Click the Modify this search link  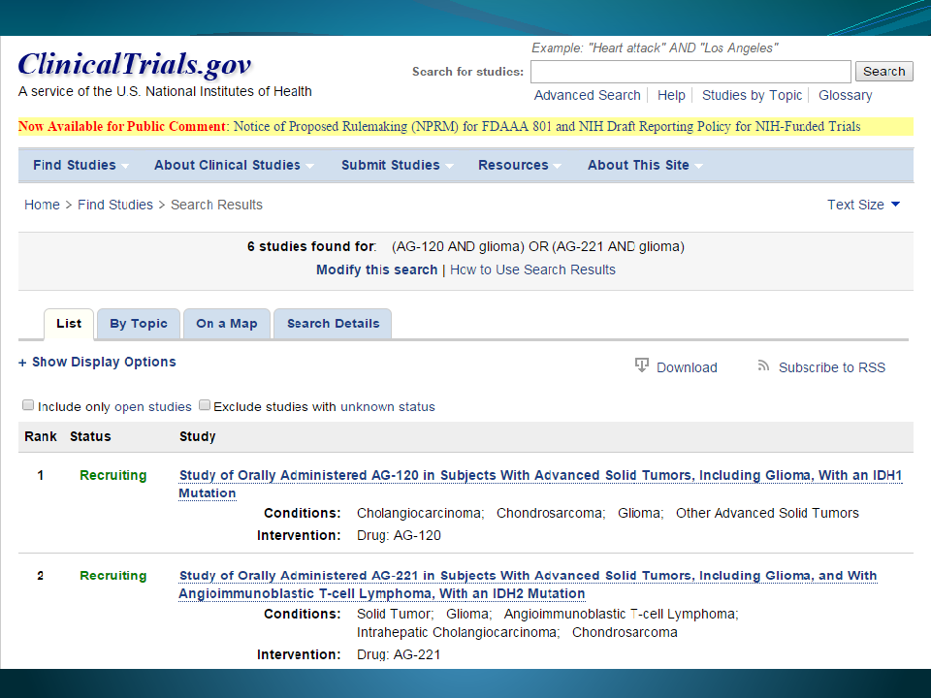click(376, 270)
